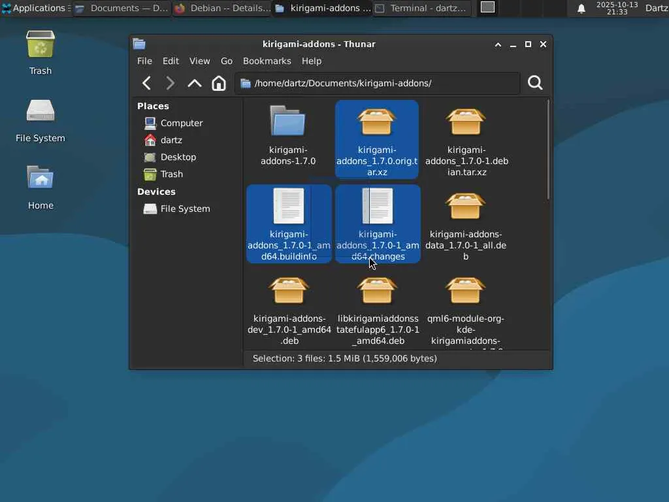
Task: Select kirigami-addons-dev_1.7.0-1_amd64.deb icon
Action: pos(289,290)
